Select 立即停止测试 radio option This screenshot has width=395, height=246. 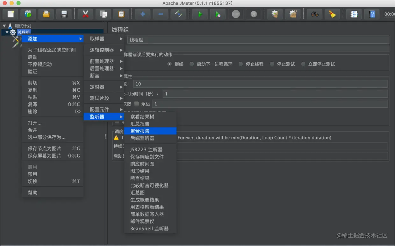pyautogui.click(x=303, y=64)
